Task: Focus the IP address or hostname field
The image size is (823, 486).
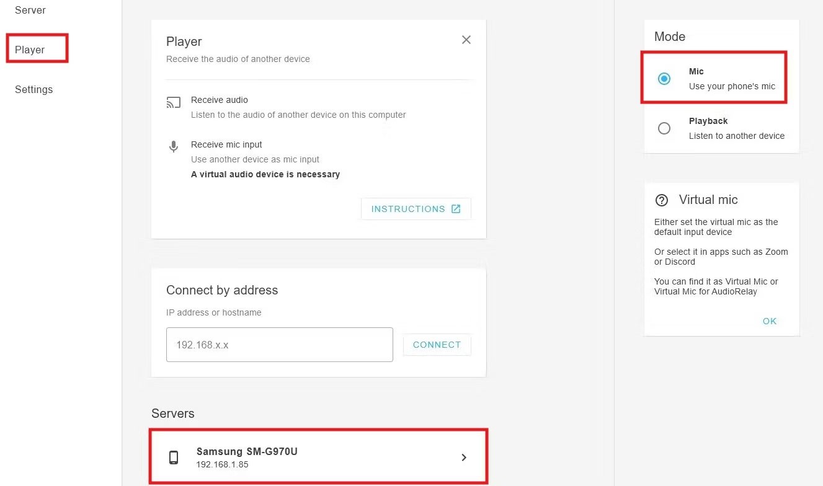Action: click(x=279, y=345)
